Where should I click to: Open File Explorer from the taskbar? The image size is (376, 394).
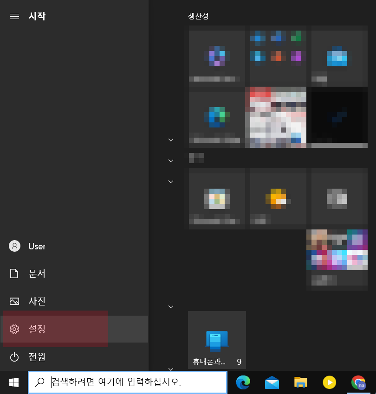(x=301, y=382)
